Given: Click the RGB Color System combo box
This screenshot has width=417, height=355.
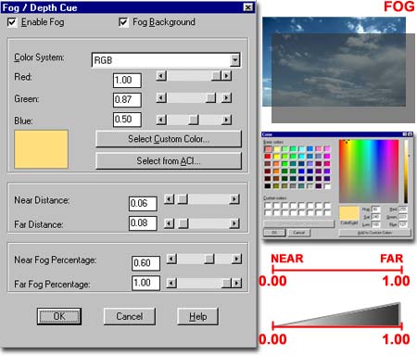Looking at the screenshot, I should click(166, 60).
